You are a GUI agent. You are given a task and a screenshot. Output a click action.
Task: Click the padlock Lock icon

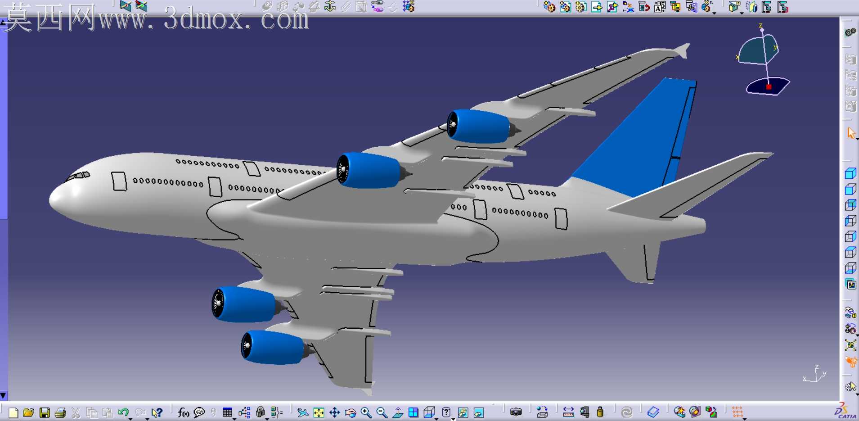pos(261,412)
